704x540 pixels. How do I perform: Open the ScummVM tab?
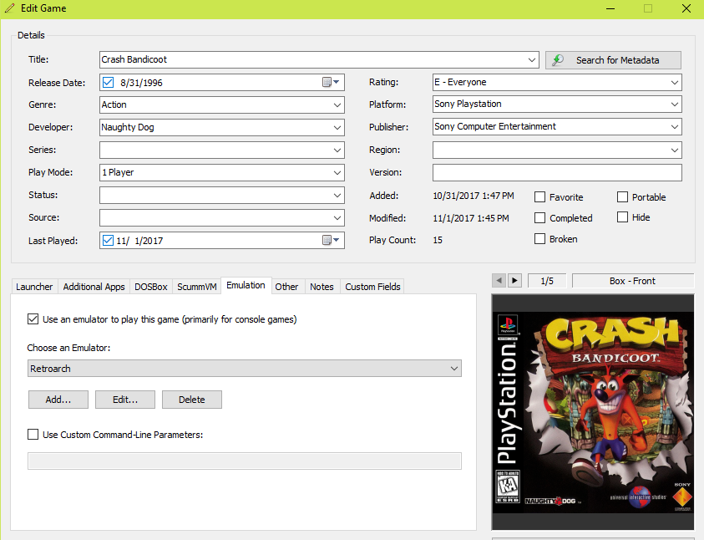tap(196, 287)
